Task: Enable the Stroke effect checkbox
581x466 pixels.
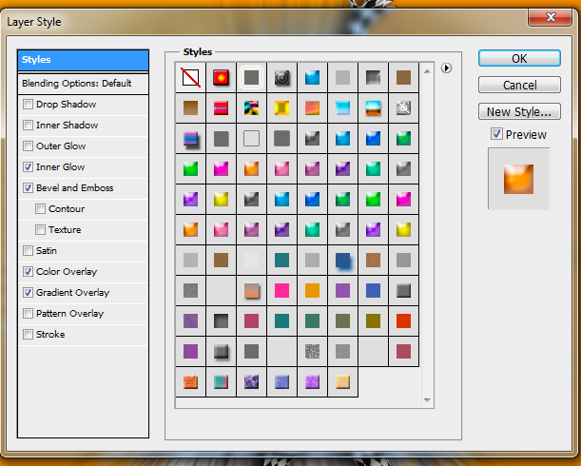Action: point(29,335)
